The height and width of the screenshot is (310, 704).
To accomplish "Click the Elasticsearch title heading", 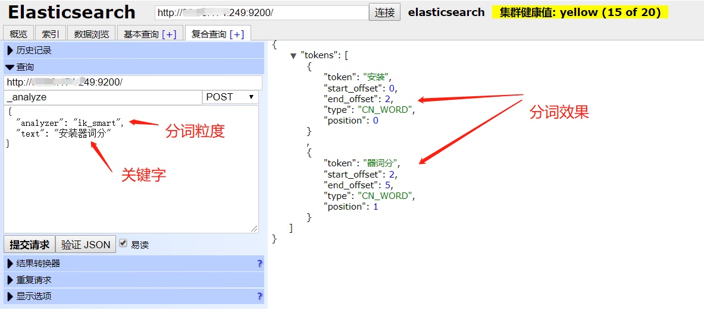I will coord(72,12).
